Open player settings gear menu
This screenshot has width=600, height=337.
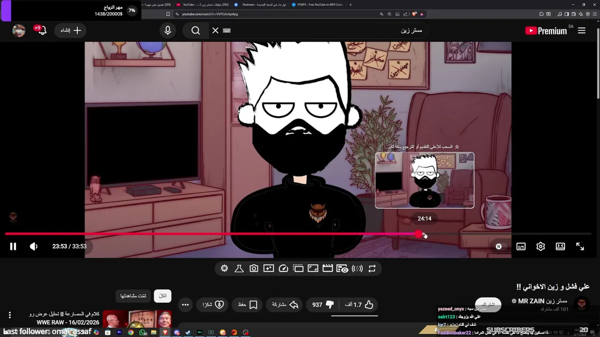coord(540,246)
